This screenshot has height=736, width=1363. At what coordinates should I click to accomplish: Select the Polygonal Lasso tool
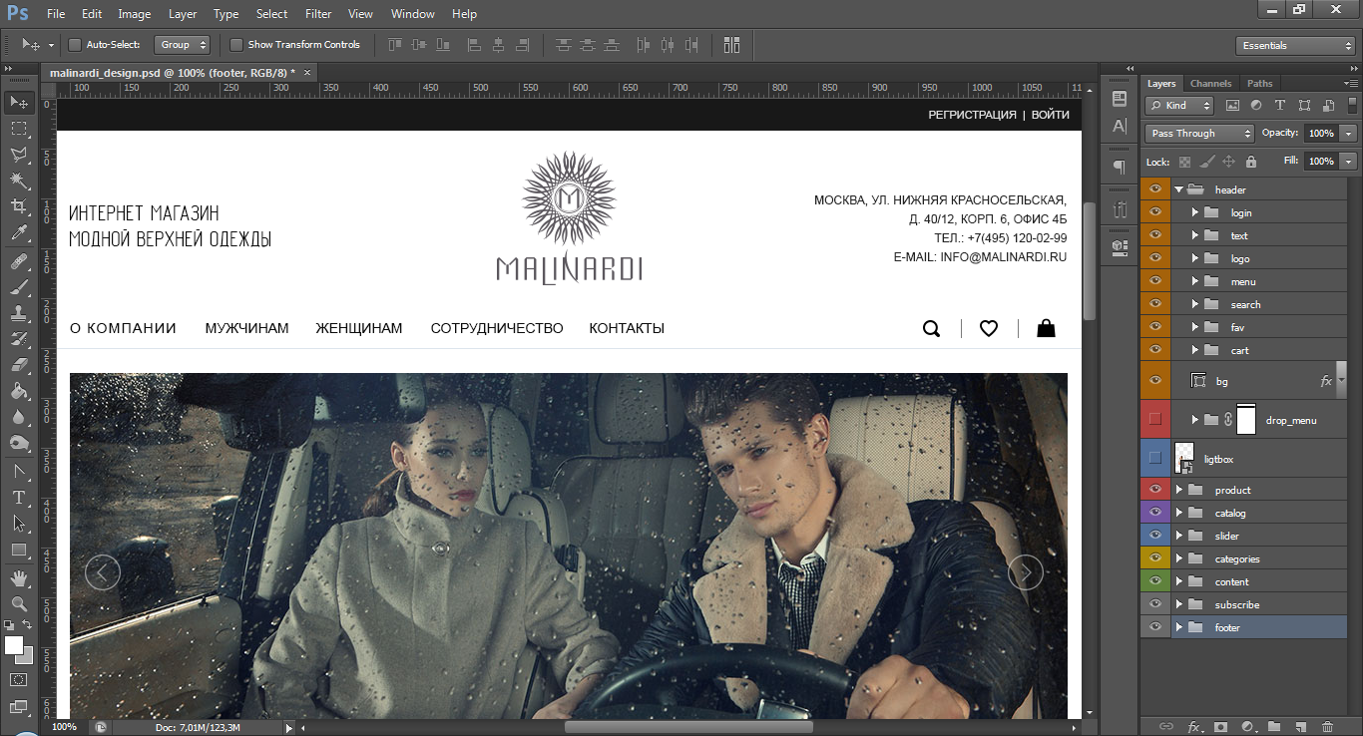(19, 155)
